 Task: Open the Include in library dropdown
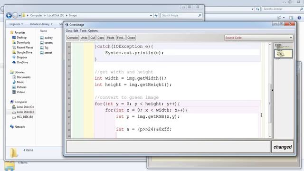click(x=41, y=24)
